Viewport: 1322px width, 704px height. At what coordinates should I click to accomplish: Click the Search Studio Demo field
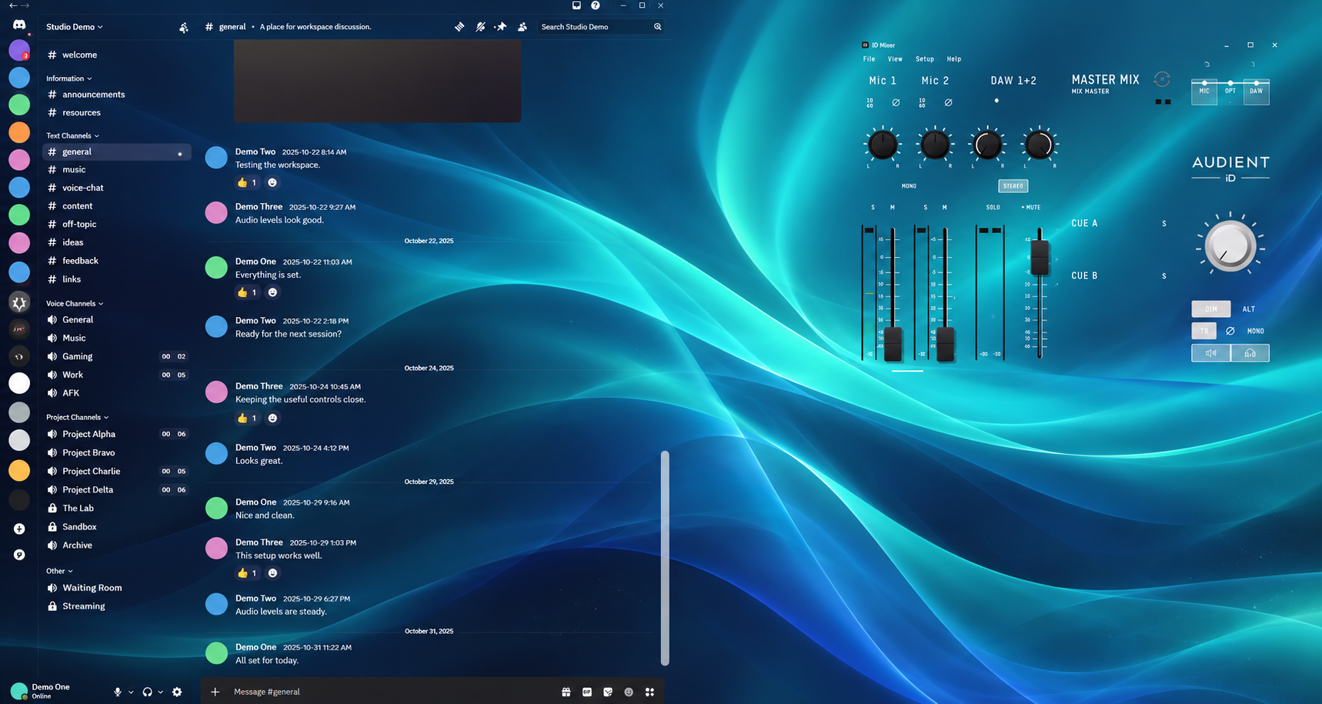tap(601, 27)
